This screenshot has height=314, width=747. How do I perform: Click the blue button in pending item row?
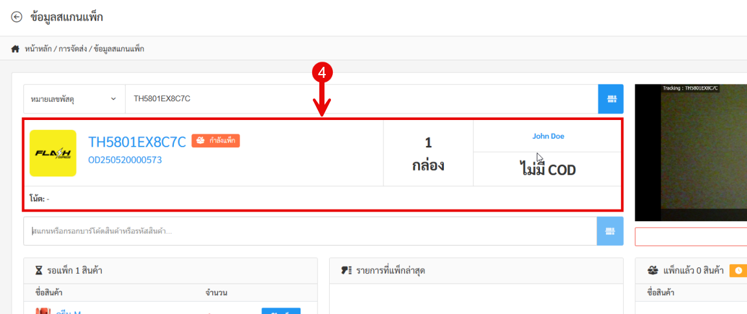coord(280,311)
